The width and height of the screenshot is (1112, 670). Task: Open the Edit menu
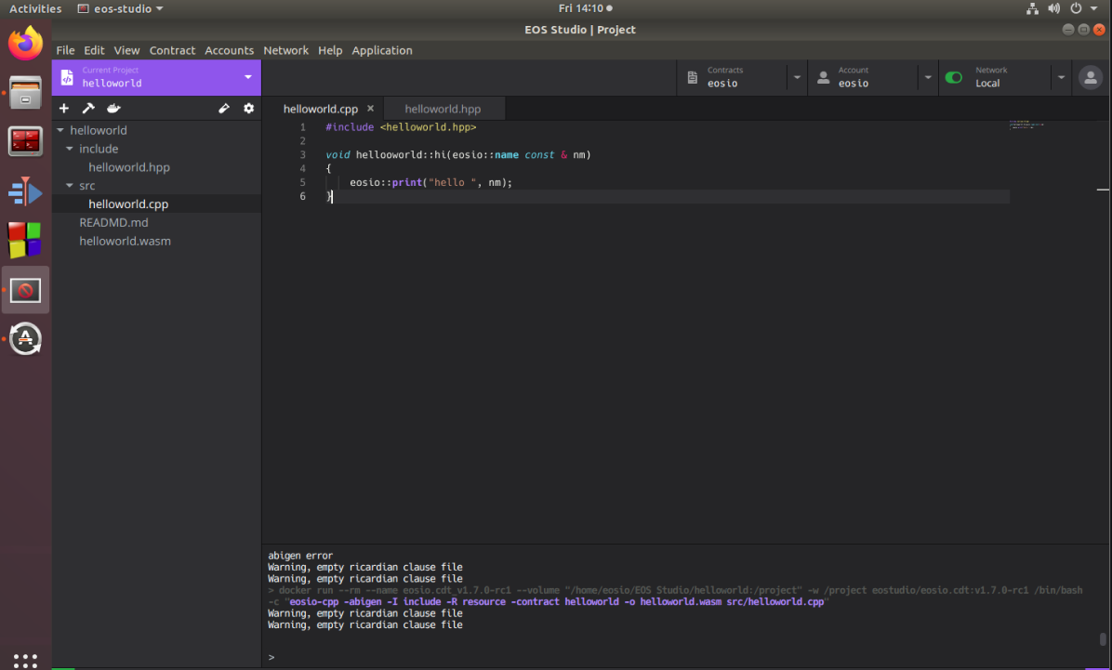[94, 50]
